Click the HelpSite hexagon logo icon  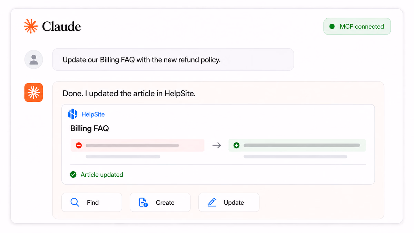coord(73,114)
